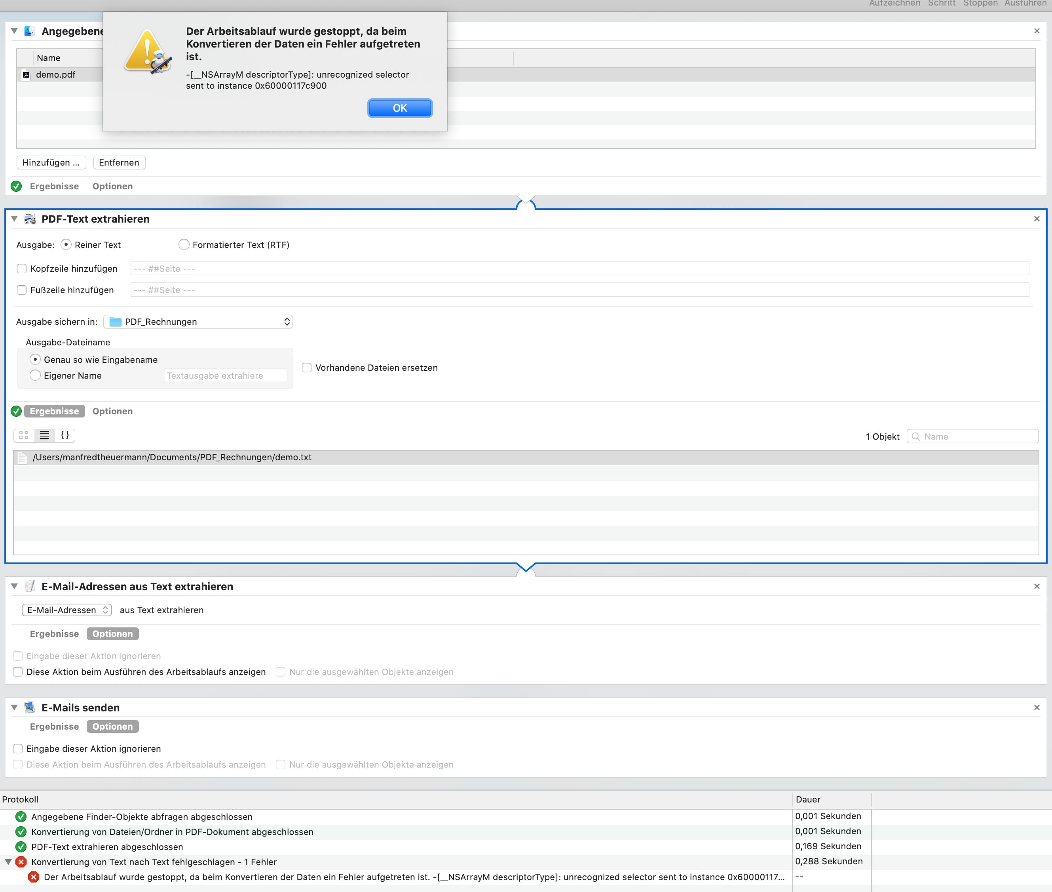
Task: Open Optionen tab of first action
Action: [113, 186]
